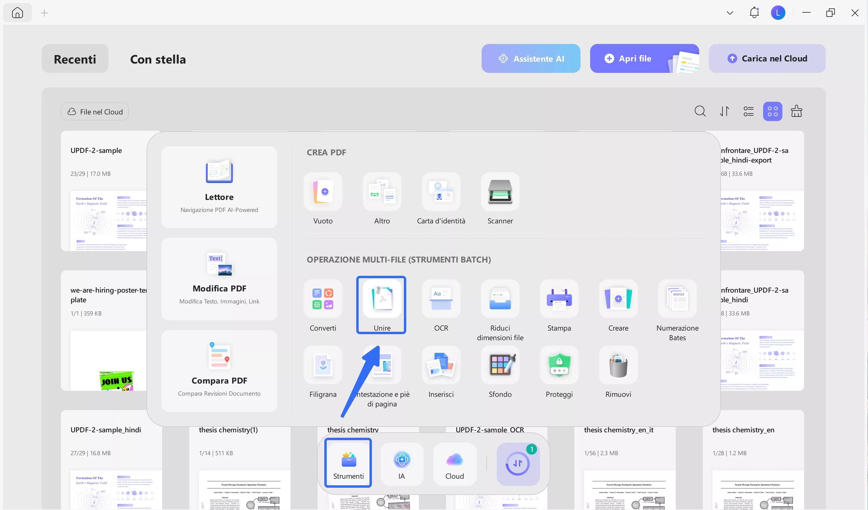Open the Filigrana watermark tool
Image resolution: width=868 pixels, height=510 pixels.
[x=323, y=365]
